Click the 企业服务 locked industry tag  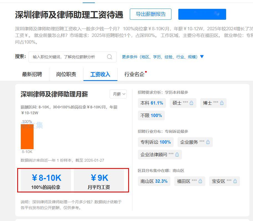click(195, 142)
